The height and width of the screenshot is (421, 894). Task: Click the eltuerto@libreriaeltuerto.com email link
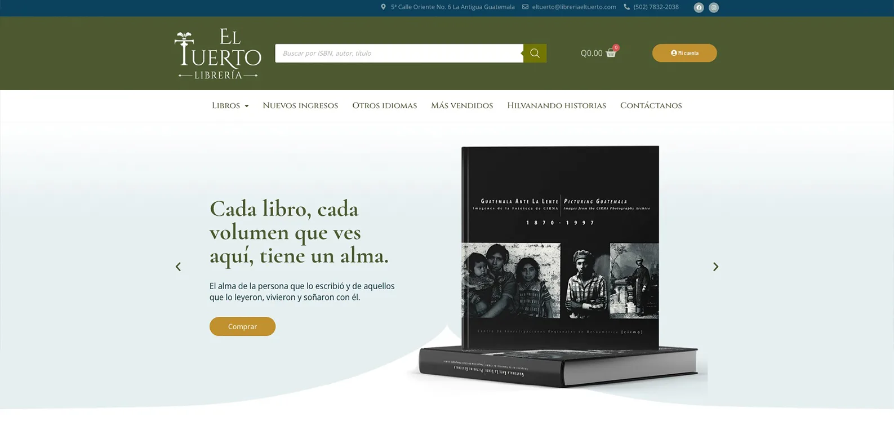pos(574,7)
